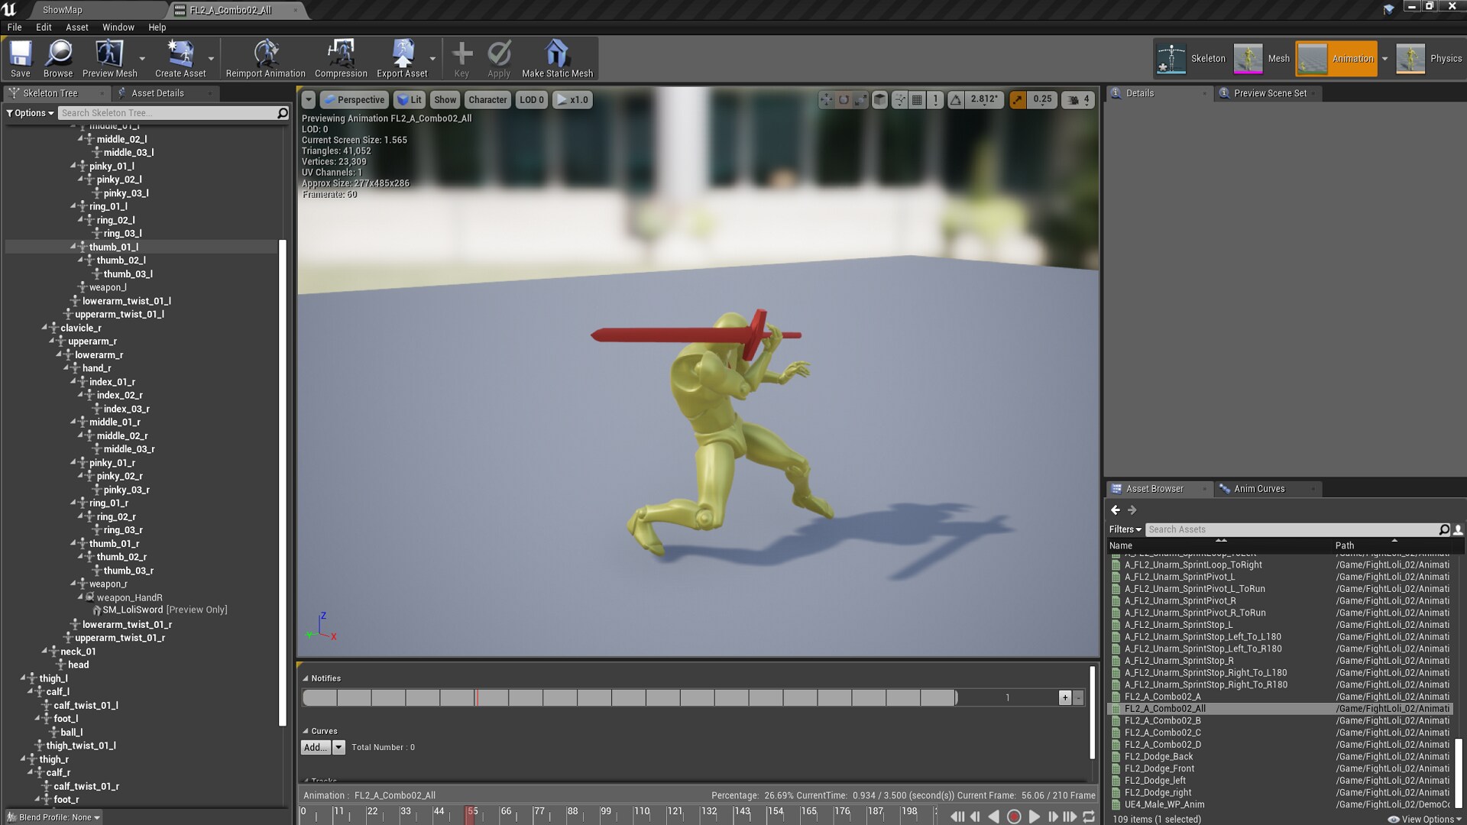This screenshot has height=825, width=1467.
Task: Apply compression changes
Action: [x=498, y=57]
